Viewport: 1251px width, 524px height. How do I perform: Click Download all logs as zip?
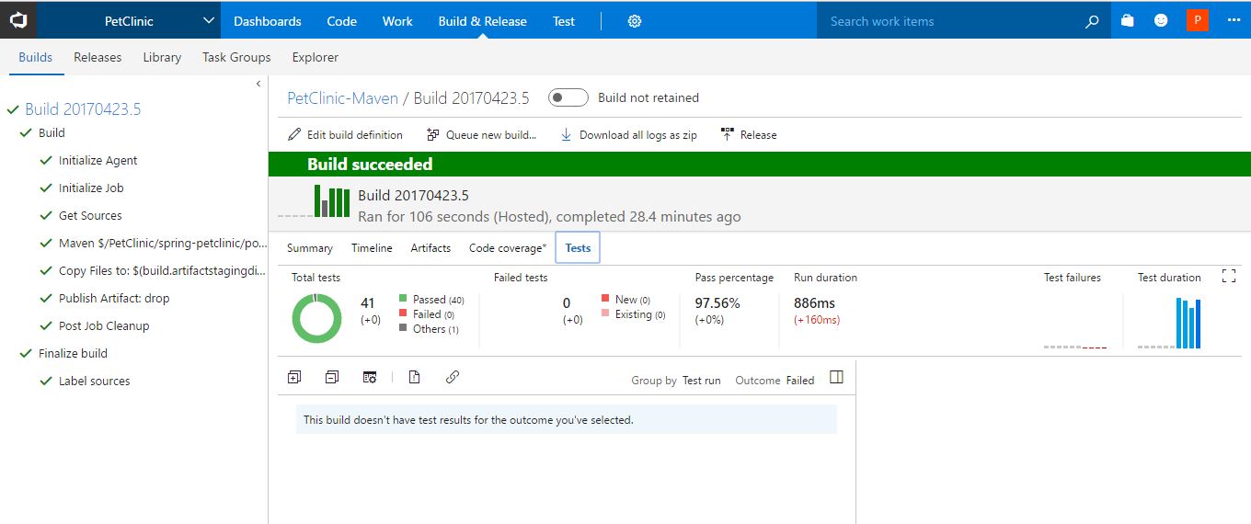tap(628, 134)
